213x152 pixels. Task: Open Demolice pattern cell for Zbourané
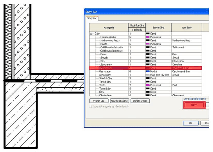186,64
